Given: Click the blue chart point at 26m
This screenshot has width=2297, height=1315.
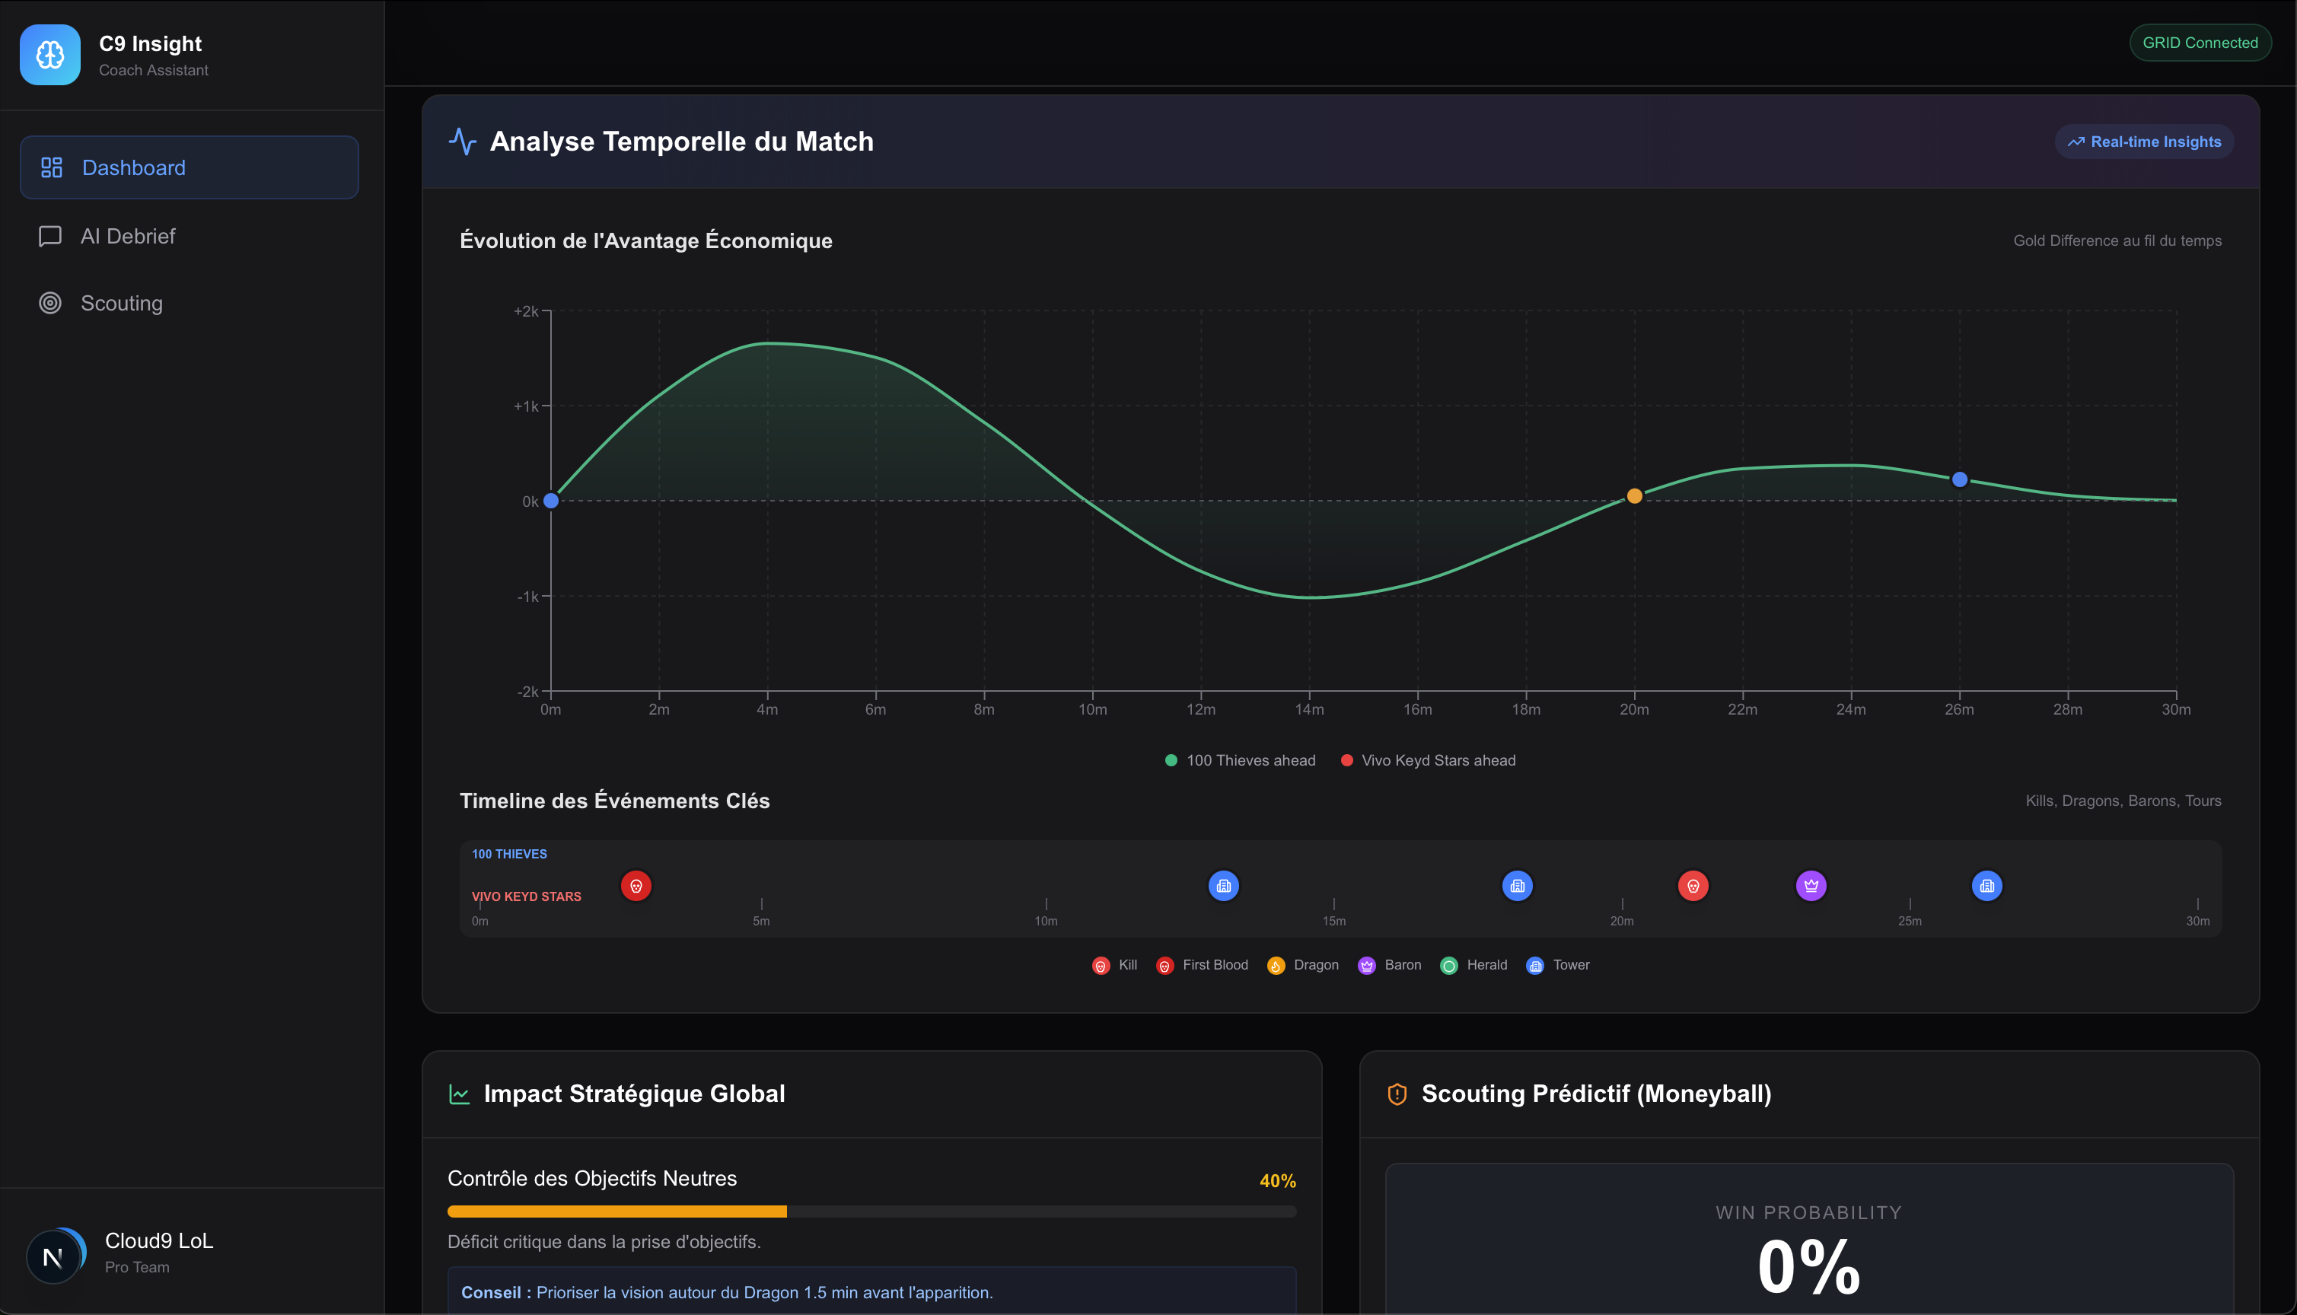Looking at the screenshot, I should (x=1959, y=479).
